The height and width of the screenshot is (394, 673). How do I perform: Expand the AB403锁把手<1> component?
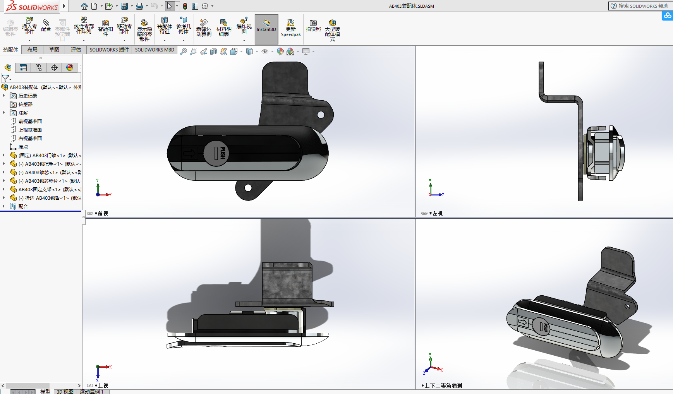4,164
